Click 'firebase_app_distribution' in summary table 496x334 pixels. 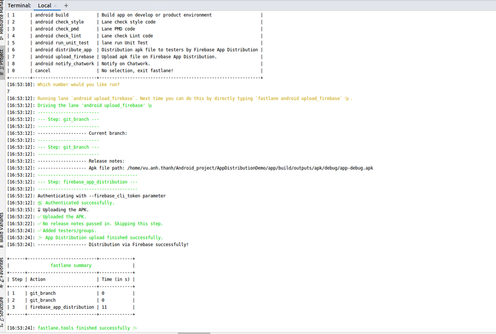pyautogui.click(x=62, y=308)
